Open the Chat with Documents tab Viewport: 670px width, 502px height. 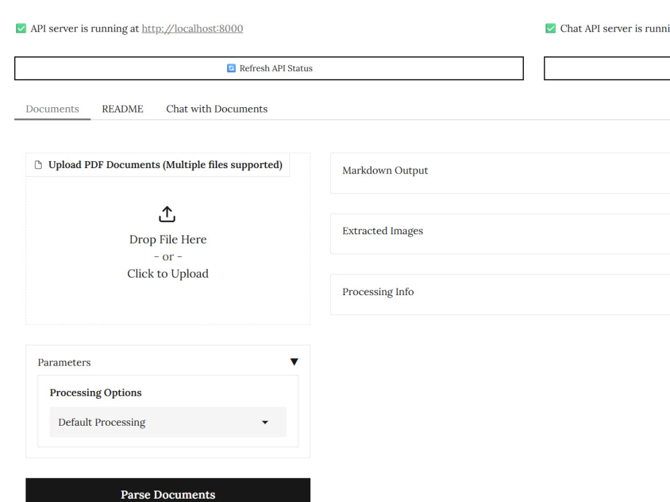click(216, 109)
